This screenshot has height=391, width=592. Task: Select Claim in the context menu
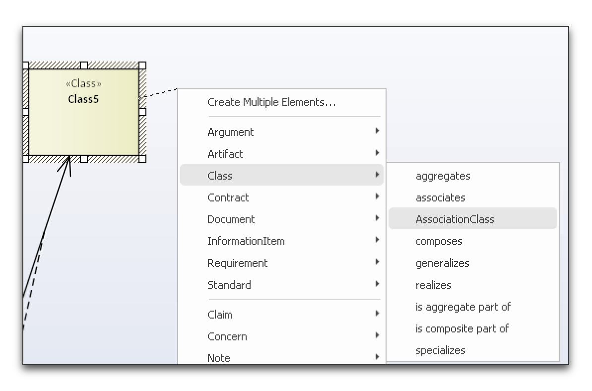point(220,315)
